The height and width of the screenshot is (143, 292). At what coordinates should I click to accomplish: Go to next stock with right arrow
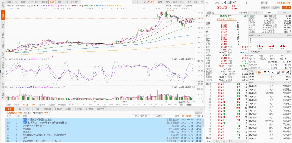pyautogui.click(x=247, y=3)
